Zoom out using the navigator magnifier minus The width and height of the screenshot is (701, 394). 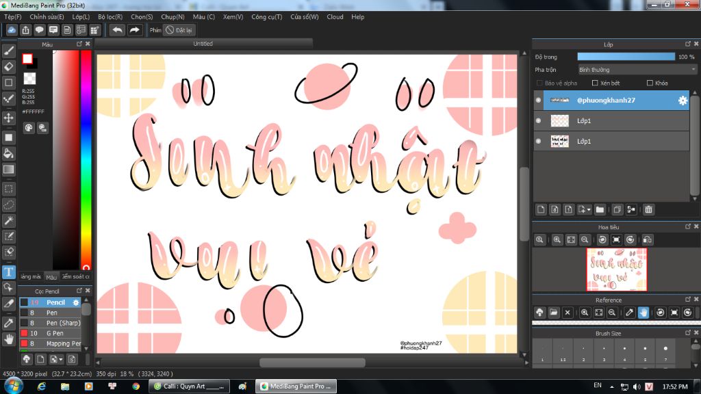coord(585,240)
